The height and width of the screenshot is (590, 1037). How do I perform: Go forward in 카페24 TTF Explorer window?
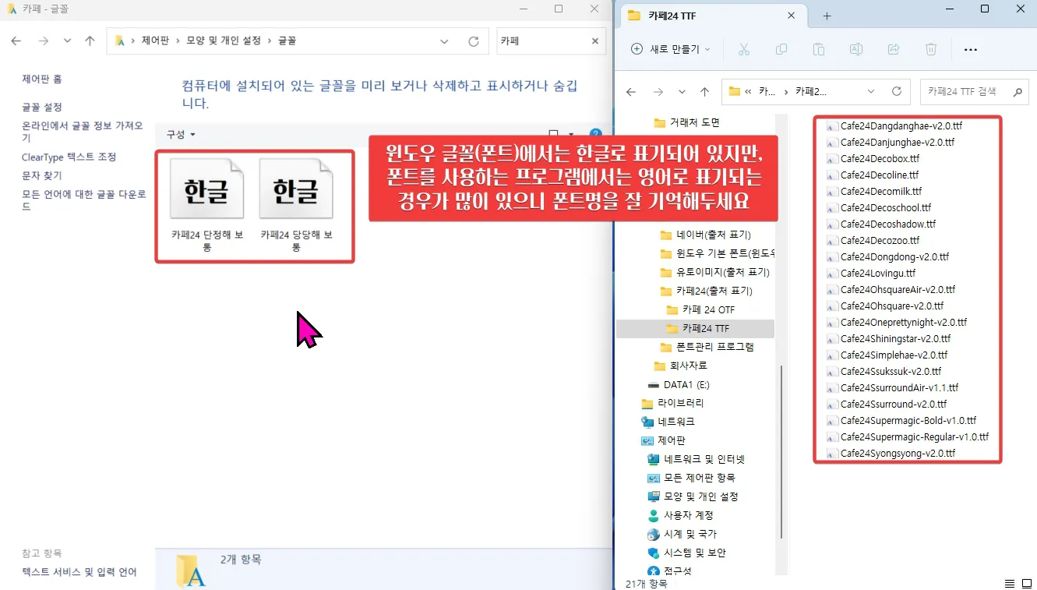pos(658,92)
